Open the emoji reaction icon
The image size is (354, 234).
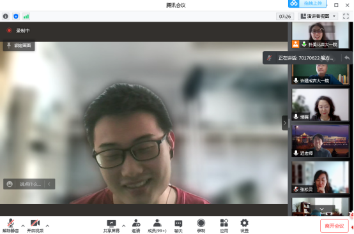pyautogui.click(x=10, y=184)
